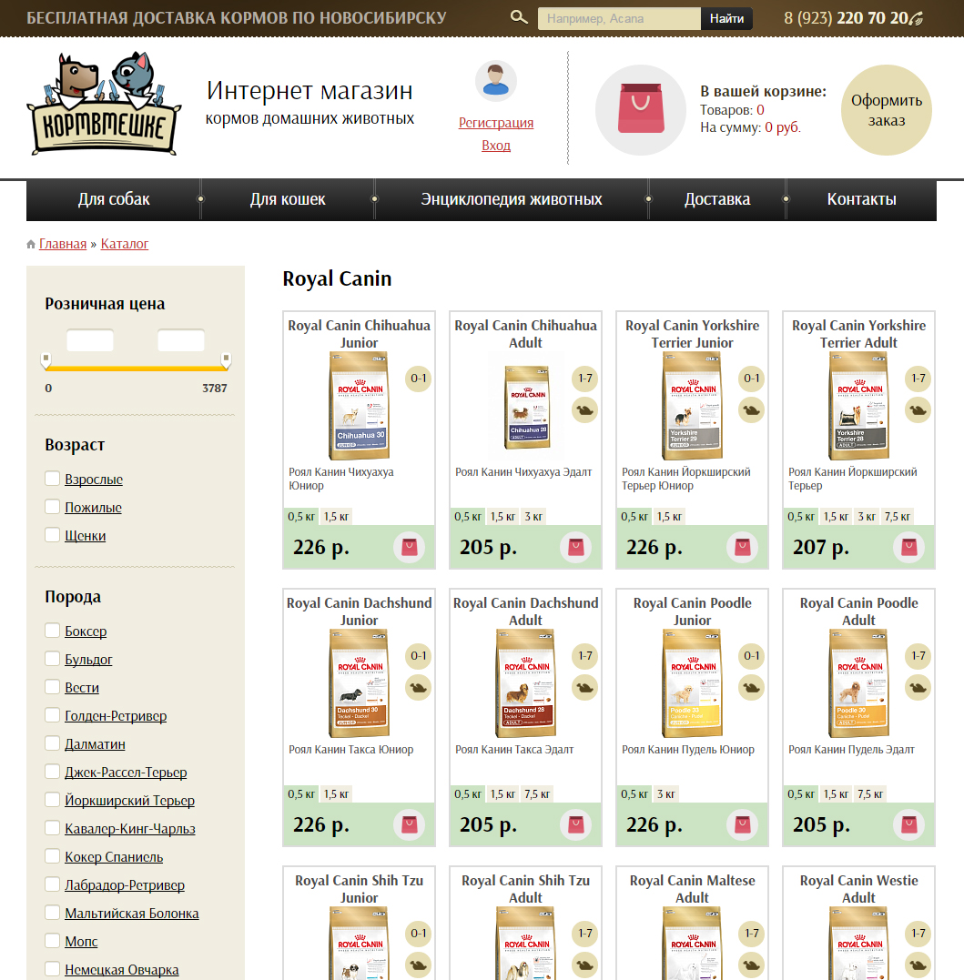Image resolution: width=964 pixels, height=980 pixels.
Task: Add Royal Canin Poodle Adult to cart
Action: tap(909, 824)
